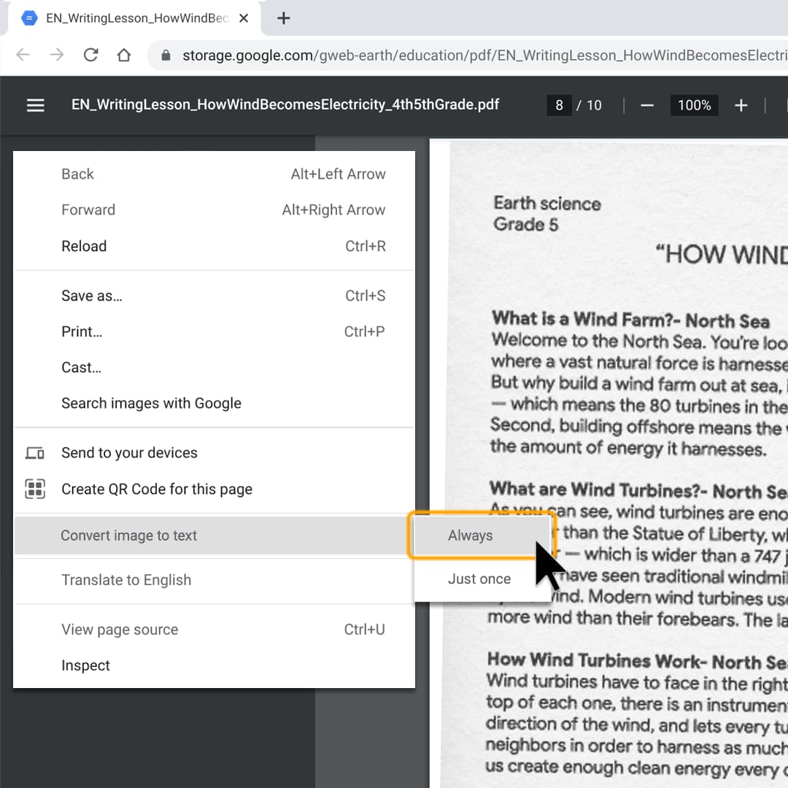Select the EN_WritingLesson browser tab
The height and width of the screenshot is (788, 788).
coord(135,18)
